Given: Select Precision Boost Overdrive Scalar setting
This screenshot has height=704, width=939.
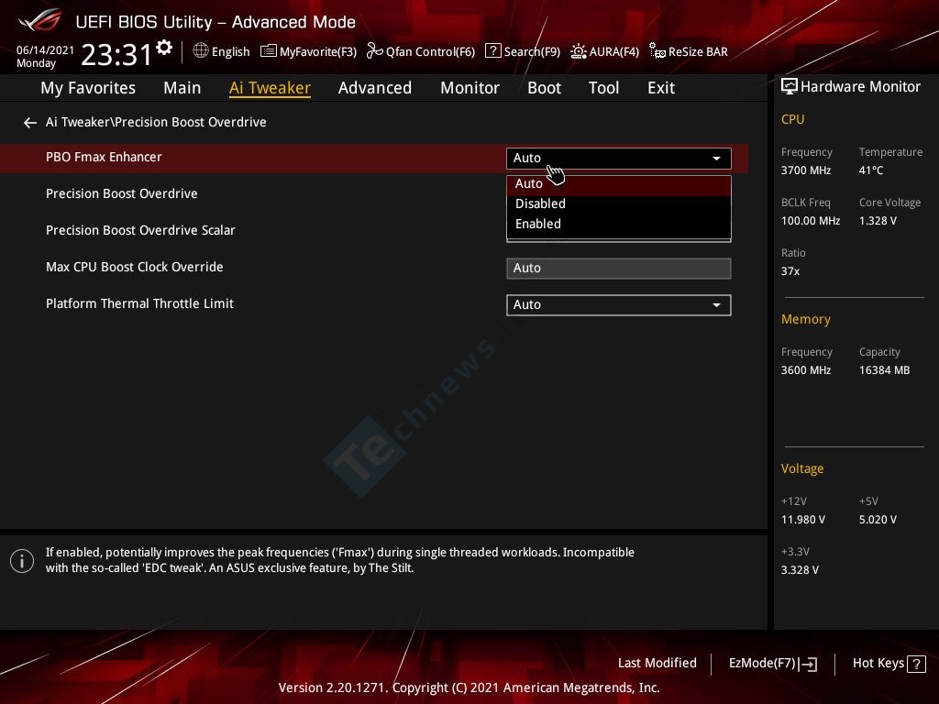Looking at the screenshot, I should (x=140, y=230).
